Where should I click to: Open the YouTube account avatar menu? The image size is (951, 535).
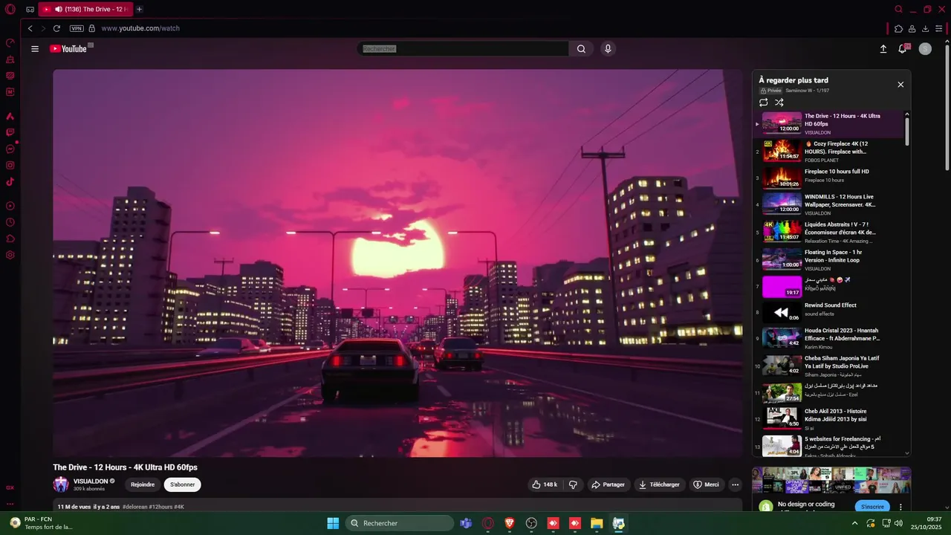925,49
